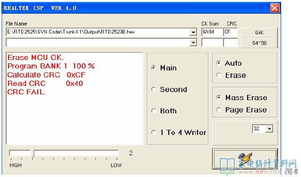Select the Second radio option

coord(169,89)
